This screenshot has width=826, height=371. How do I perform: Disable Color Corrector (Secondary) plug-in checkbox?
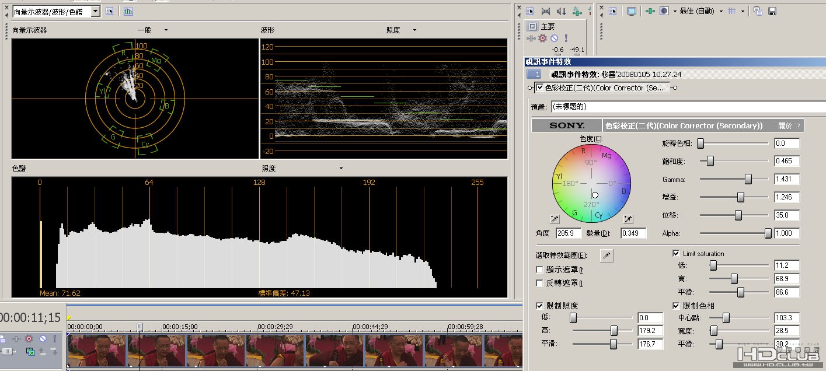coord(539,87)
